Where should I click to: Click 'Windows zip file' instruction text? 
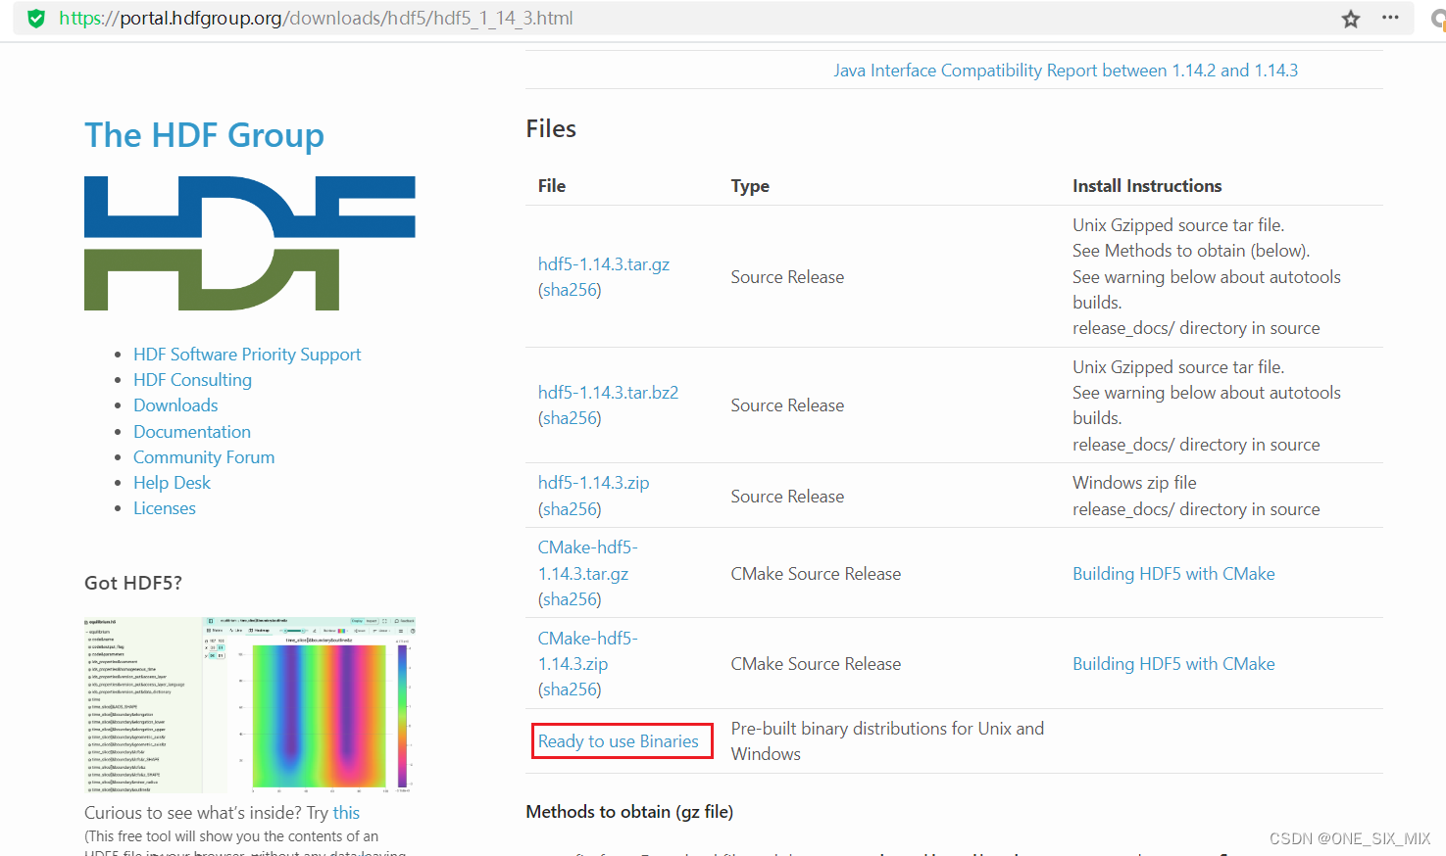click(x=1134, y=483)
